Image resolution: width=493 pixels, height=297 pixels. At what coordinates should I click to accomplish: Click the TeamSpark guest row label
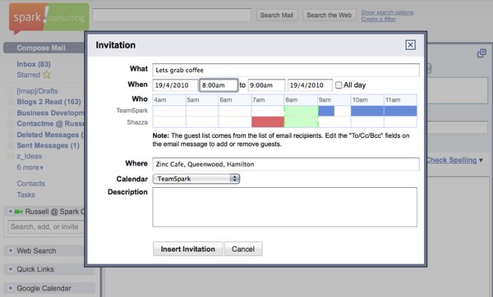[x=132, y=111]
